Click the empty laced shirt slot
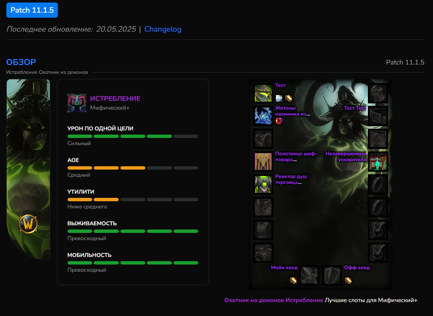This screenshot has width=433, height=316. [263, 207]
